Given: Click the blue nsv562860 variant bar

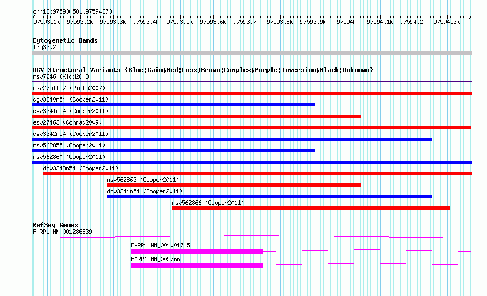Looking at the screenshot, I should pos(252,162).
